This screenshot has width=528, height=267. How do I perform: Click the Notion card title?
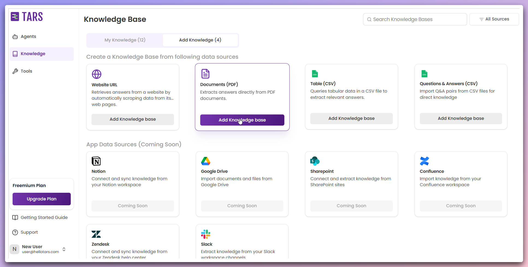[98, 171]
